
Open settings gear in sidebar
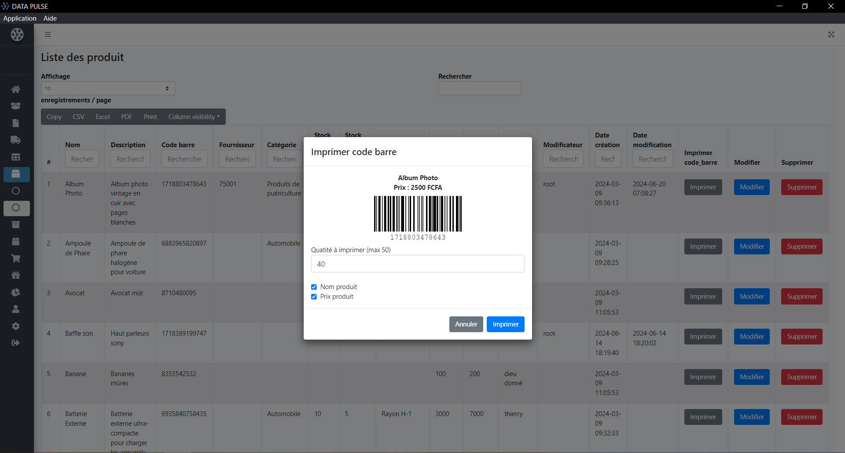[x=15, y=326]
